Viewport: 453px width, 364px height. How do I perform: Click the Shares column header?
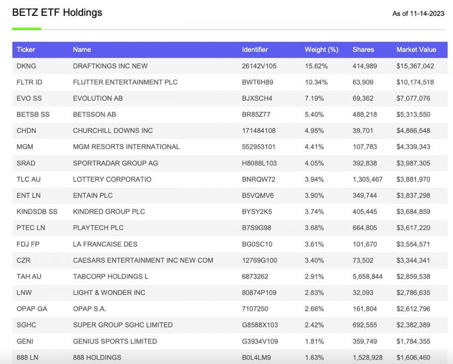(x=363, y=50)
